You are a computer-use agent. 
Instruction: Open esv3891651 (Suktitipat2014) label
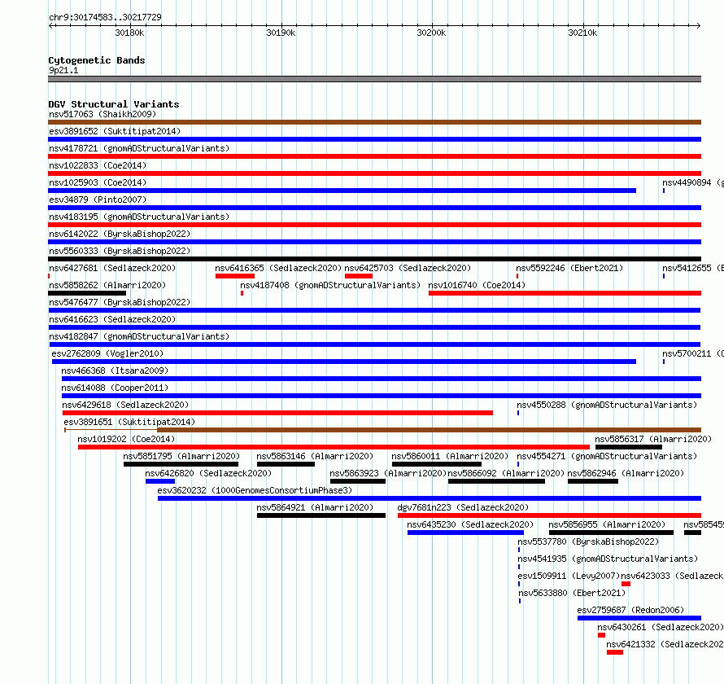point(129,422)
